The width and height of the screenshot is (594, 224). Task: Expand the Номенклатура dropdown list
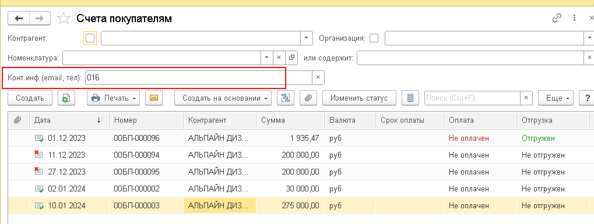coord(266,58)
